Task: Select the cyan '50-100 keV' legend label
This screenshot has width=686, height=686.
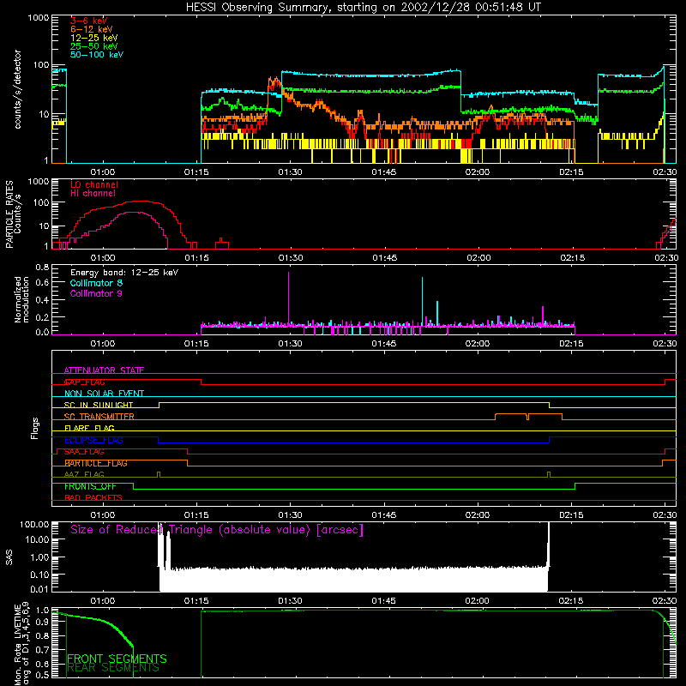Action: click(97, 55)
